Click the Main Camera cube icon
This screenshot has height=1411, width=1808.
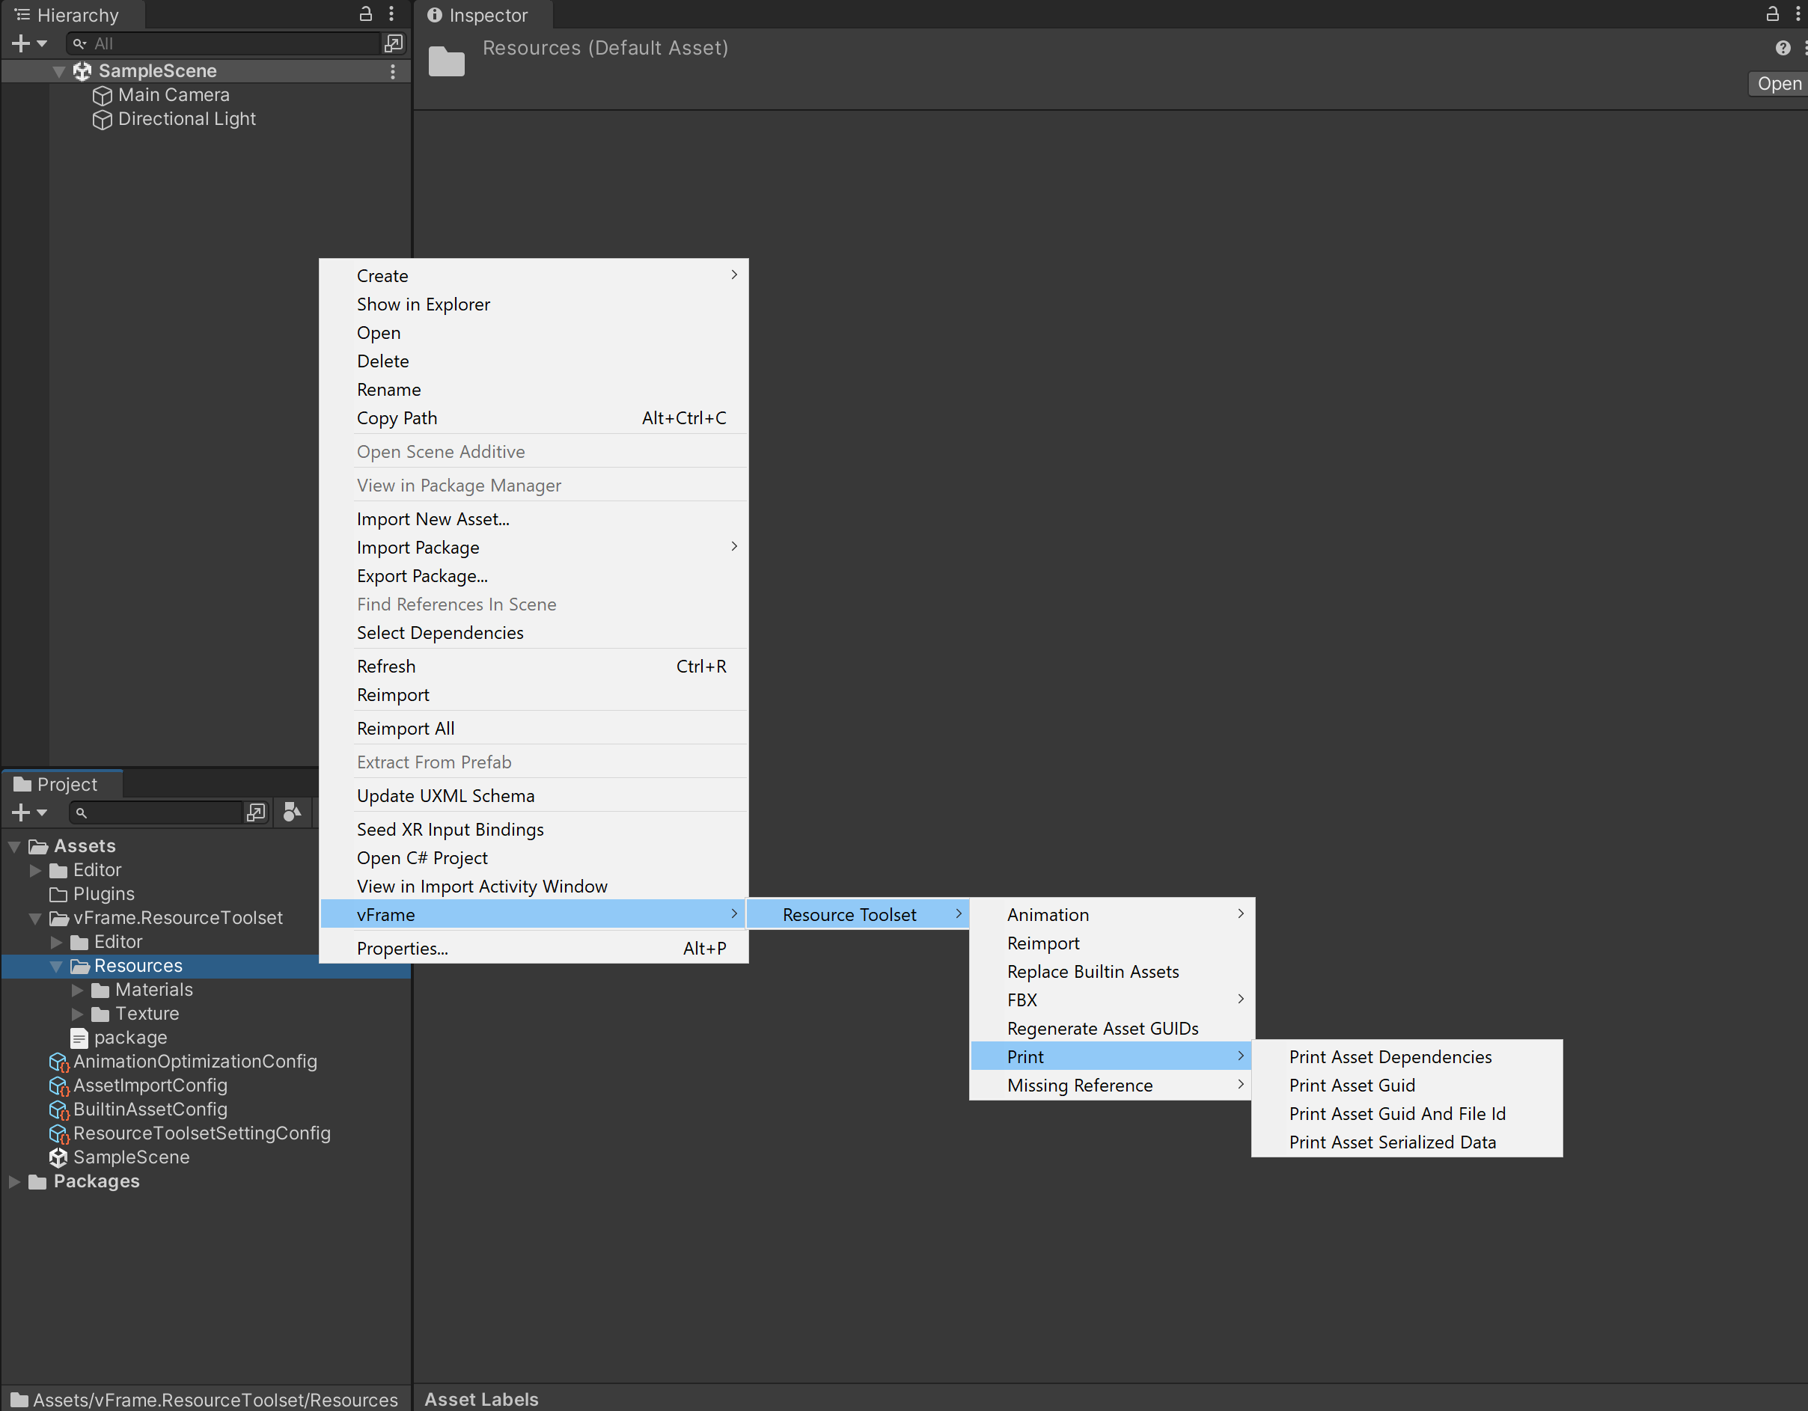[x=102, y=95]
